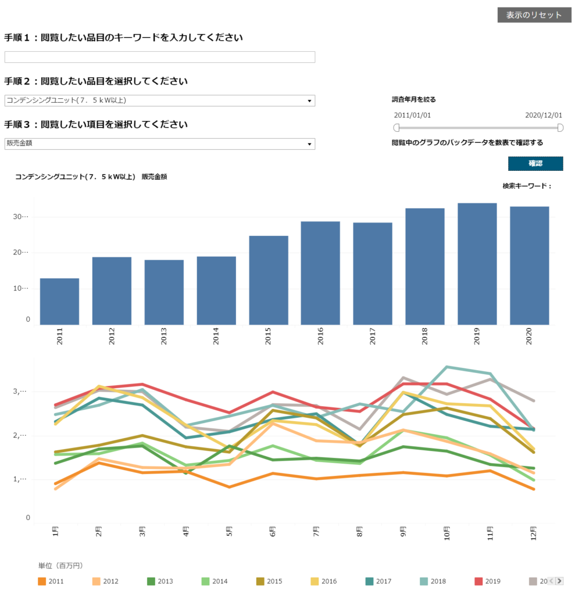Click the 2012 legend label
Screen dimensions: 575x595
[111, 581]
